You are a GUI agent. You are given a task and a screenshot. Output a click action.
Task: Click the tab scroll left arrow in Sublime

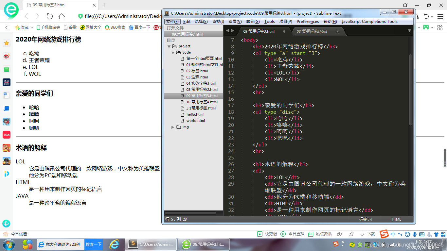[228, 31]
